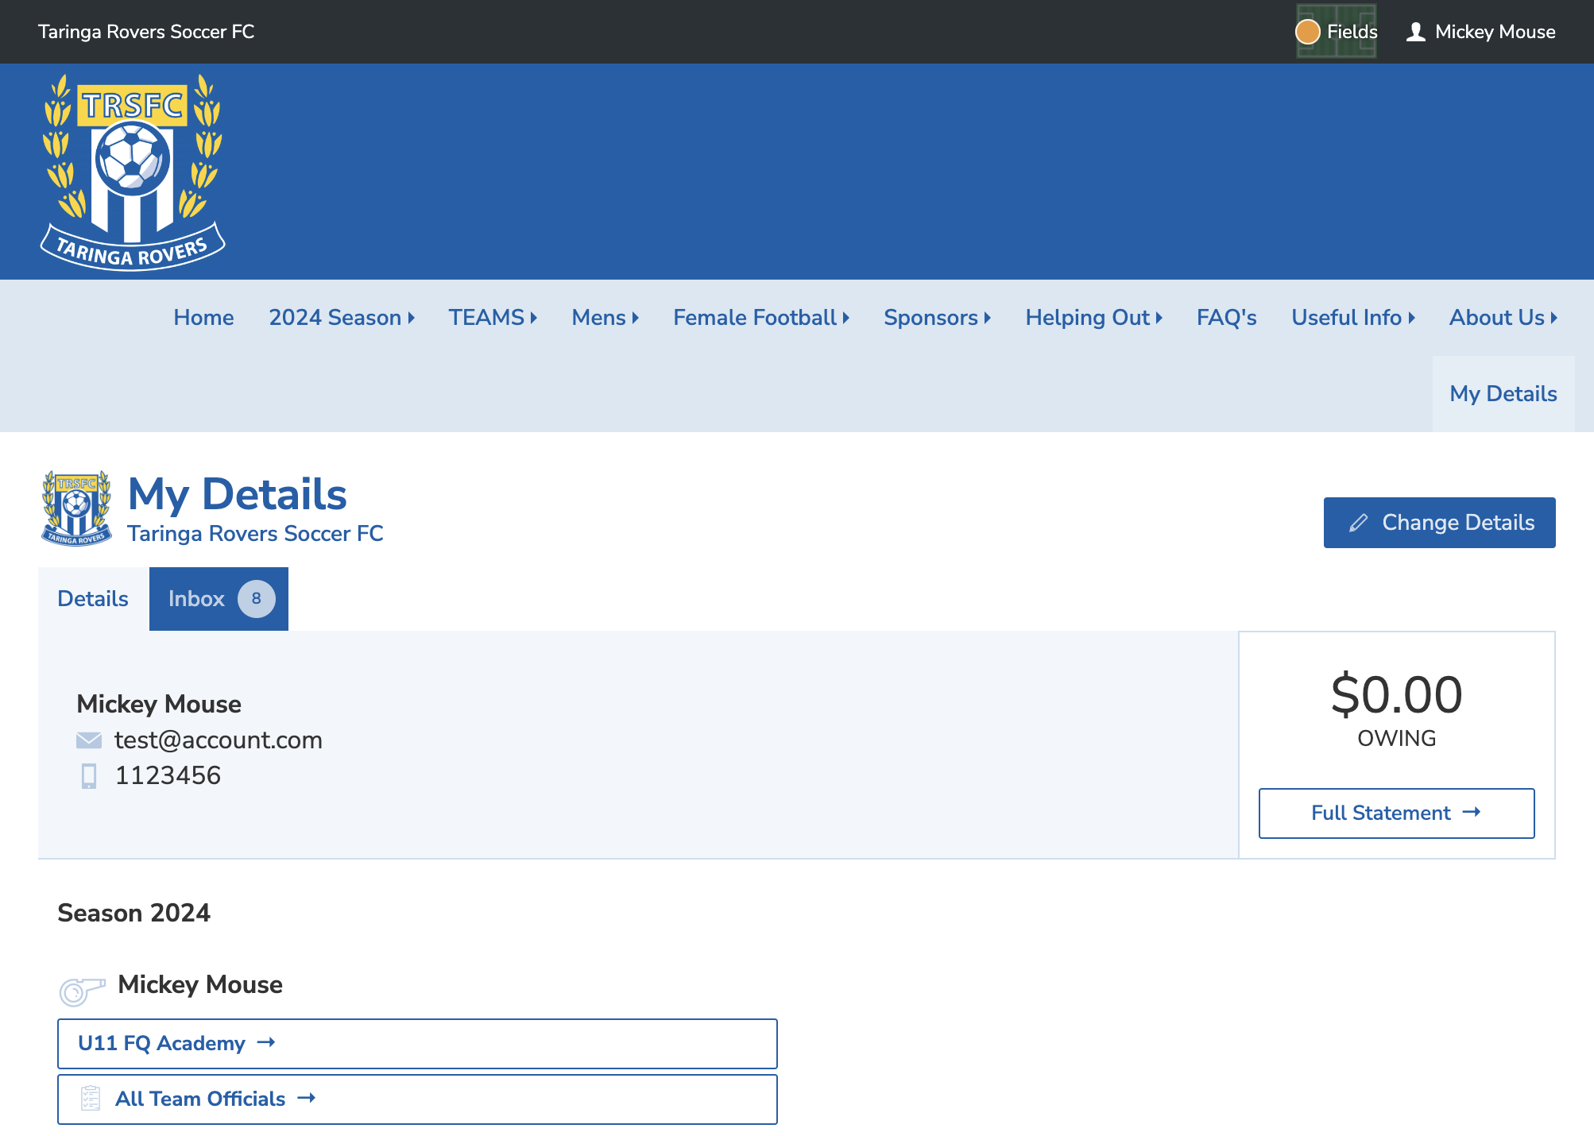Click the Change Details button
Image resolution: width=1594 pixels, height=1136 pixels.
coord(1439,523)
